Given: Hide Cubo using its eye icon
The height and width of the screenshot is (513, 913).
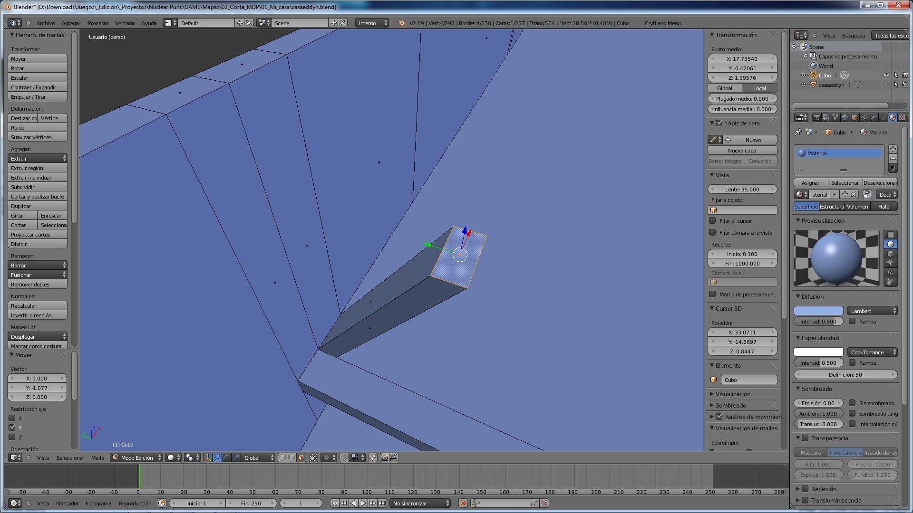Looking at the screenshot, I should 886,75.
